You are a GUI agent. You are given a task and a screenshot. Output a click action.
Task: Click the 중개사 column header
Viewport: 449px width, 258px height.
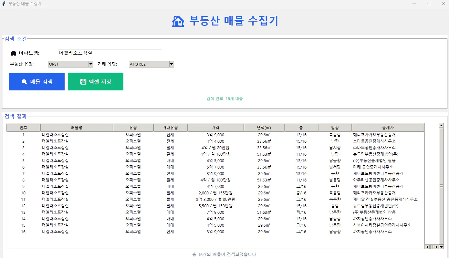(388, 128)
